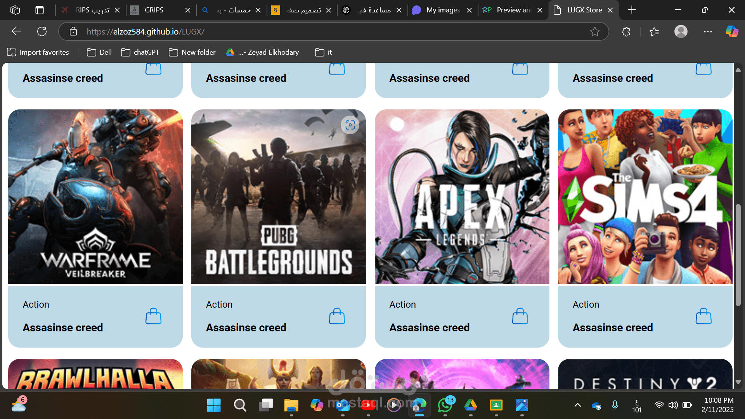Screen dimensions: 745x419
Task: Refresh the LUGX Store page
Action: pos(42,32)
